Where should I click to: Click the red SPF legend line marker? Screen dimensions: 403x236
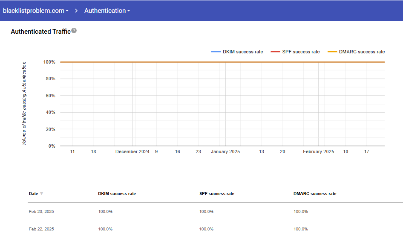pos(275,52)
